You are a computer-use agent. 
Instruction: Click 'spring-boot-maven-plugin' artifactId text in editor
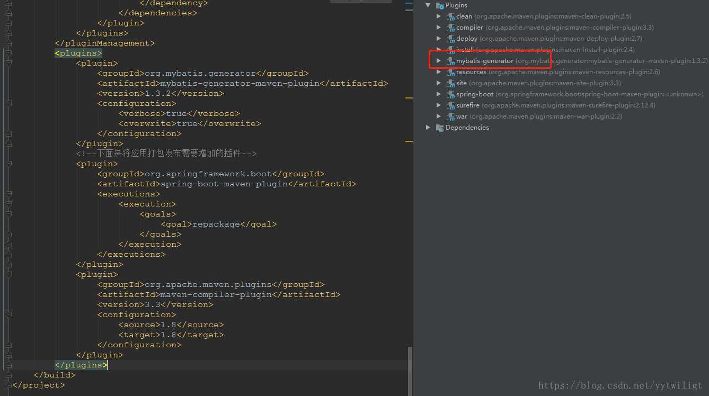(x=224, y=184)
